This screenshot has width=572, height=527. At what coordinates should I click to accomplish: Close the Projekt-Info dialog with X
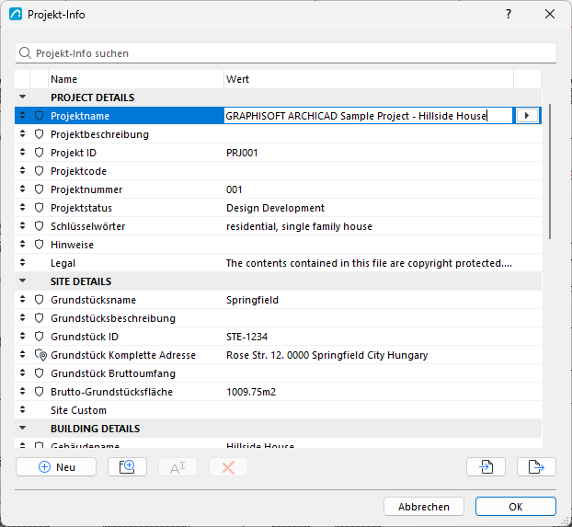[550, 14]
